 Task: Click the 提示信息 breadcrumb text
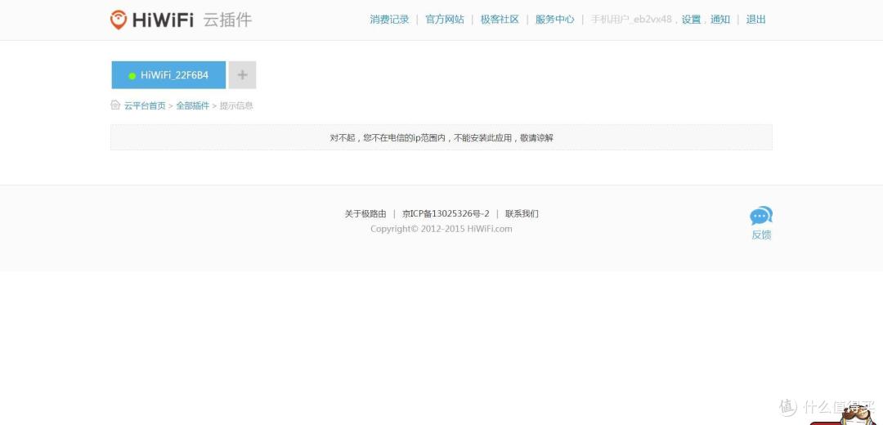pyautogui.click(x=236, y=105)
